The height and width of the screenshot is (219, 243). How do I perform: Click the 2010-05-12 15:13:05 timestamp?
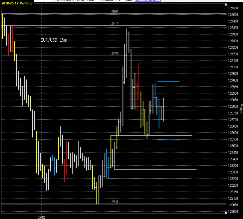(x=17, y=3)
